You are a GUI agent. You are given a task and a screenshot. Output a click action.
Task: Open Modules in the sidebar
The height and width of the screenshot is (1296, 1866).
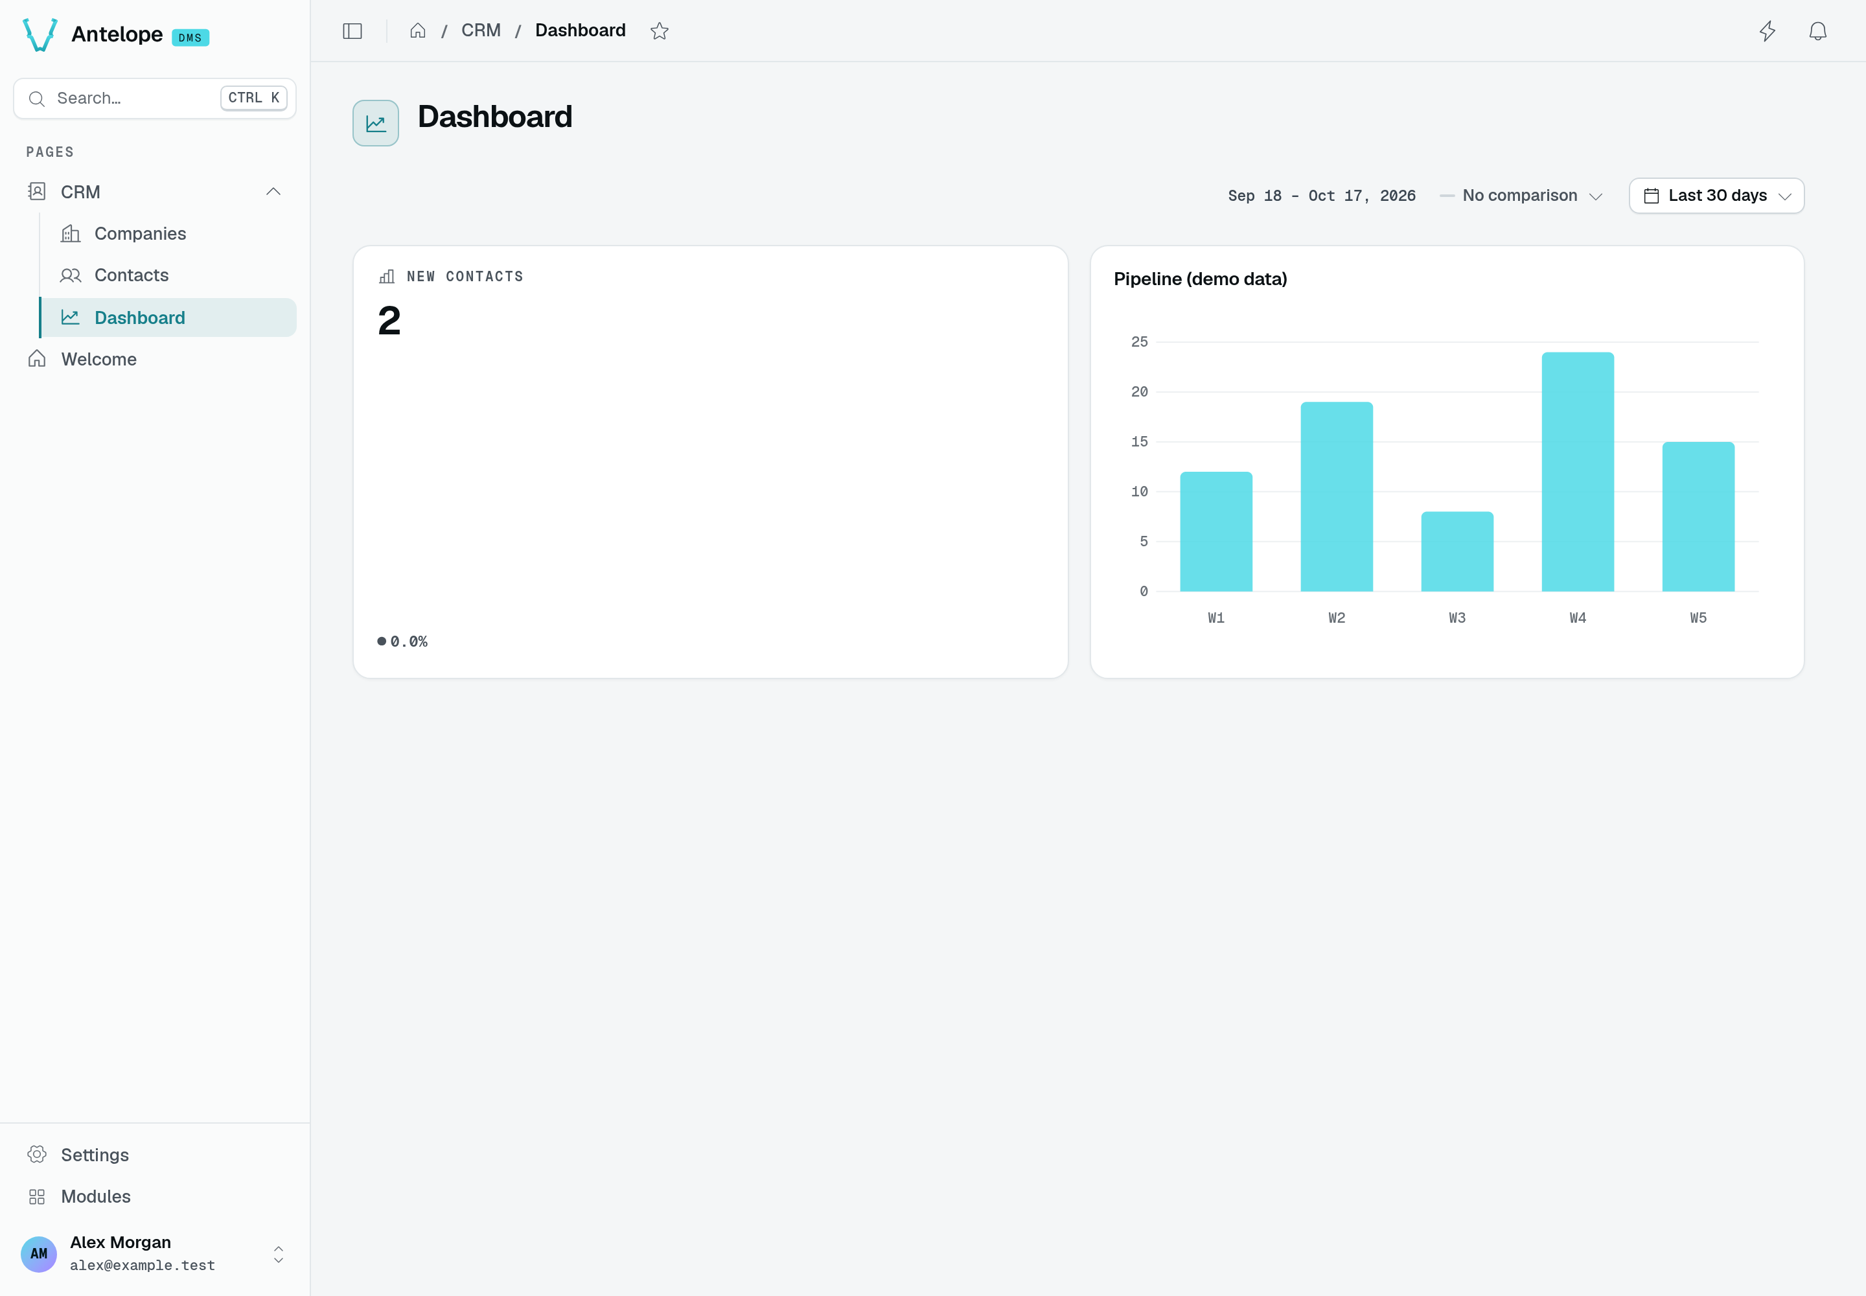[x=155, y=1196]
